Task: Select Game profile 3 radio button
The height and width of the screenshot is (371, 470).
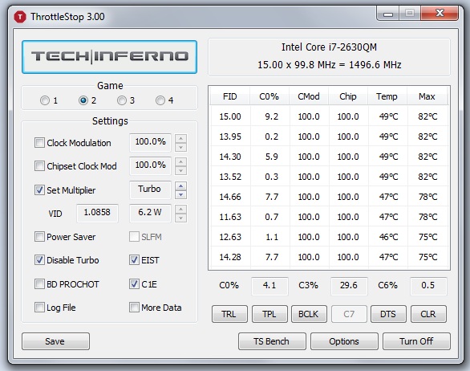Action: (x=122, y=100)
